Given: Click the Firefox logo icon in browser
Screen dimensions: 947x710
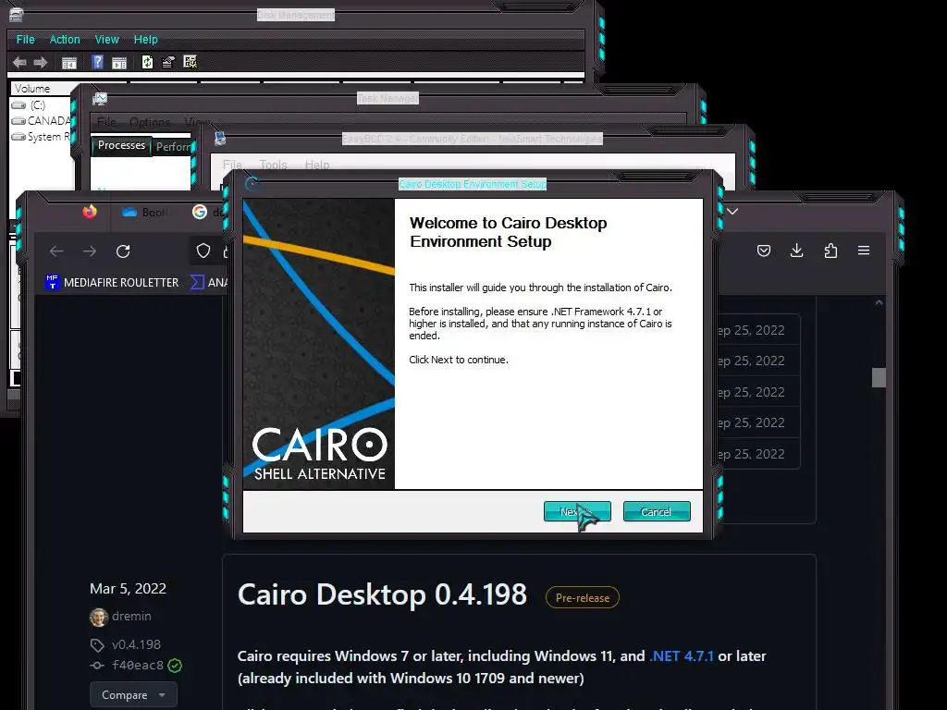Looking at the screenshot, I should pyautogui.click(x=90, y=212).
